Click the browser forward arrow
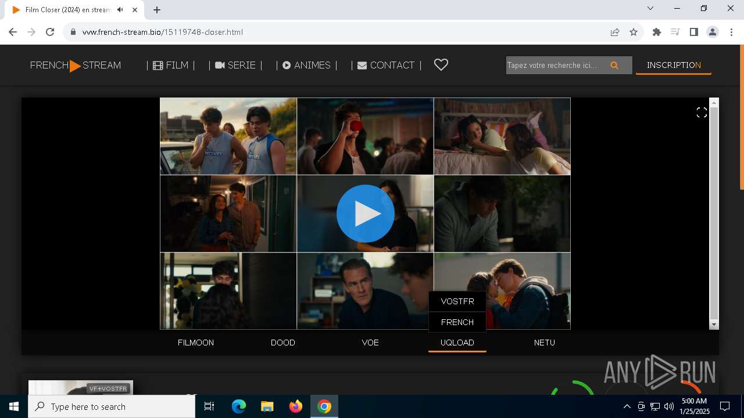744x418 pixels. pyautogui.click(x=31, y=32)
